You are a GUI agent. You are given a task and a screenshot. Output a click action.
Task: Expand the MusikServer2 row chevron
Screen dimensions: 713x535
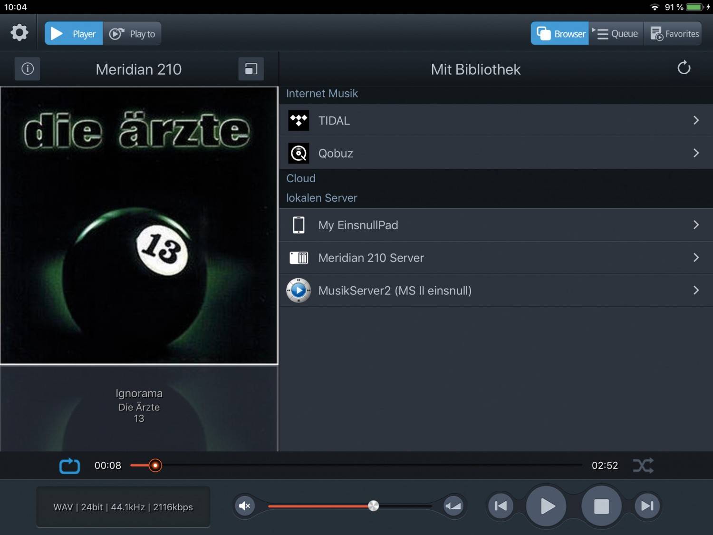696,290
